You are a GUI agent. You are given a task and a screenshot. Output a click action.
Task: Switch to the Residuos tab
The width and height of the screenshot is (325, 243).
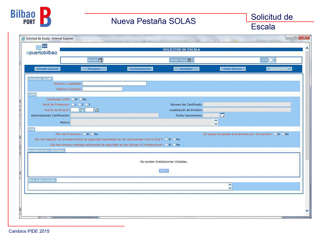click(186, 69)
